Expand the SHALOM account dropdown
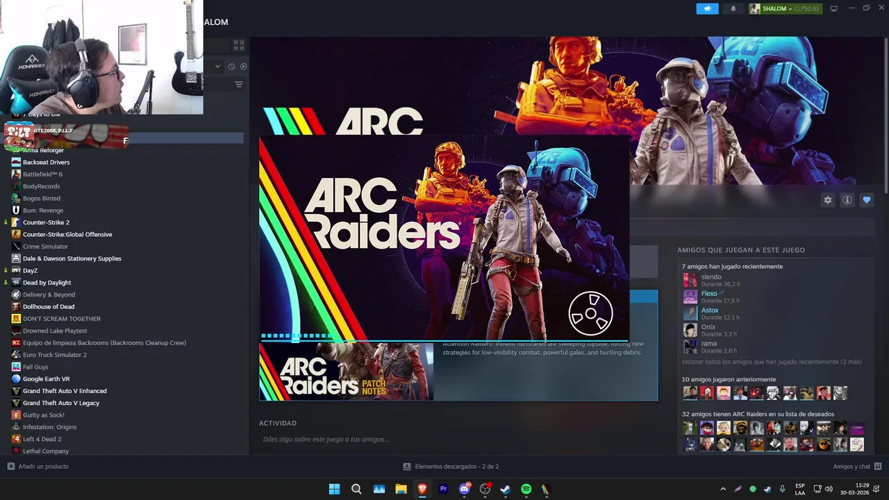The width and height of the screenshot is (889, 500). pyautogui.click(x=784, y=8)
